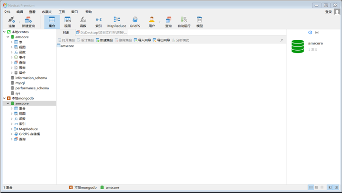This screenshot has width=342, height=193.
Task: Click 删除集合 button
Action: point(124,40)
